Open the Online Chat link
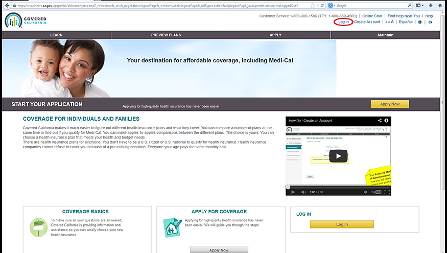Screen dimensions: 447x253 click(x=372, y=16)
